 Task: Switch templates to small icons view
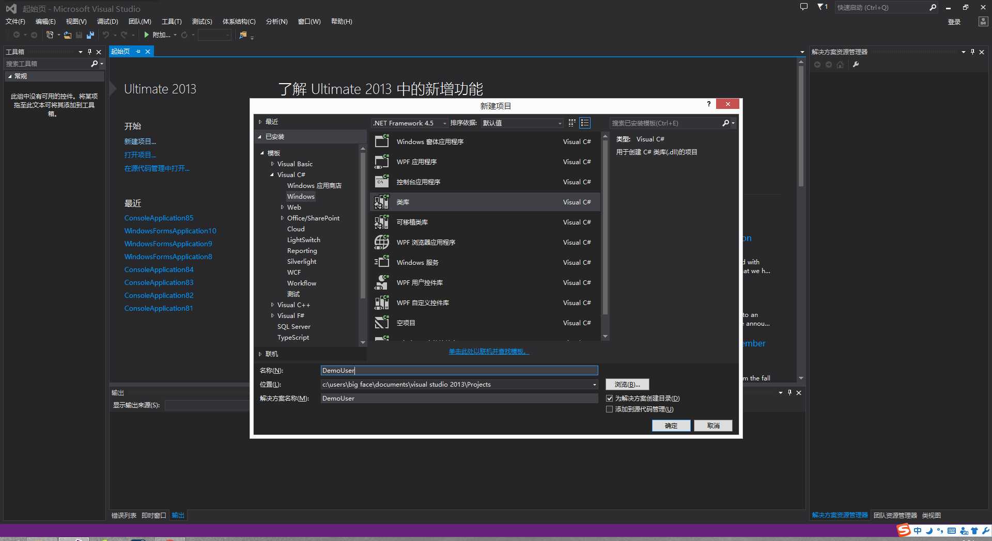click(572, 123)
